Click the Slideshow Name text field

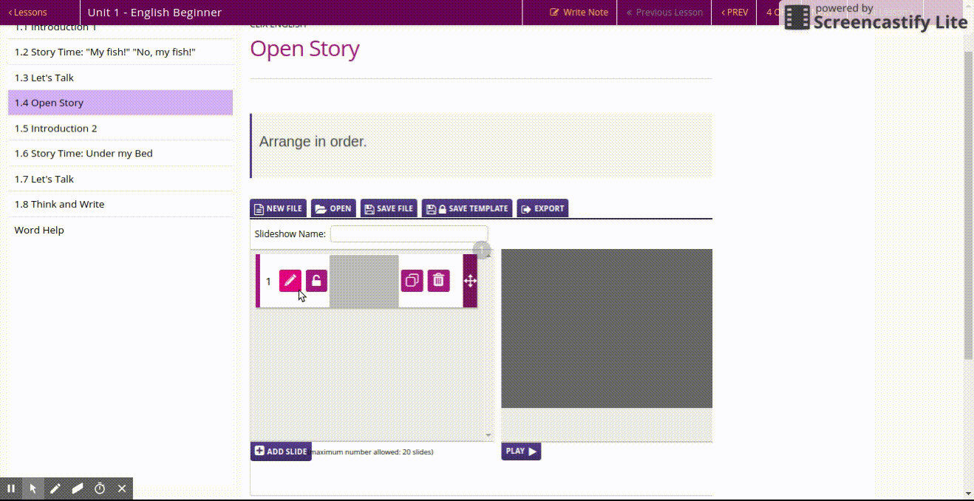pyautogui.click(x=409, y=234)
